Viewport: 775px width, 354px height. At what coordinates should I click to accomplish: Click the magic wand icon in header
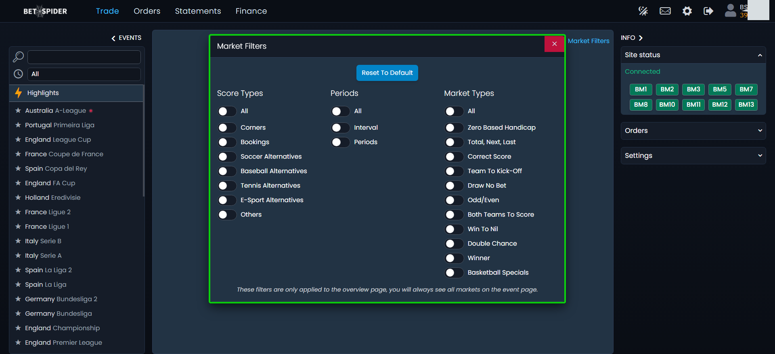(x=643, y=11)
